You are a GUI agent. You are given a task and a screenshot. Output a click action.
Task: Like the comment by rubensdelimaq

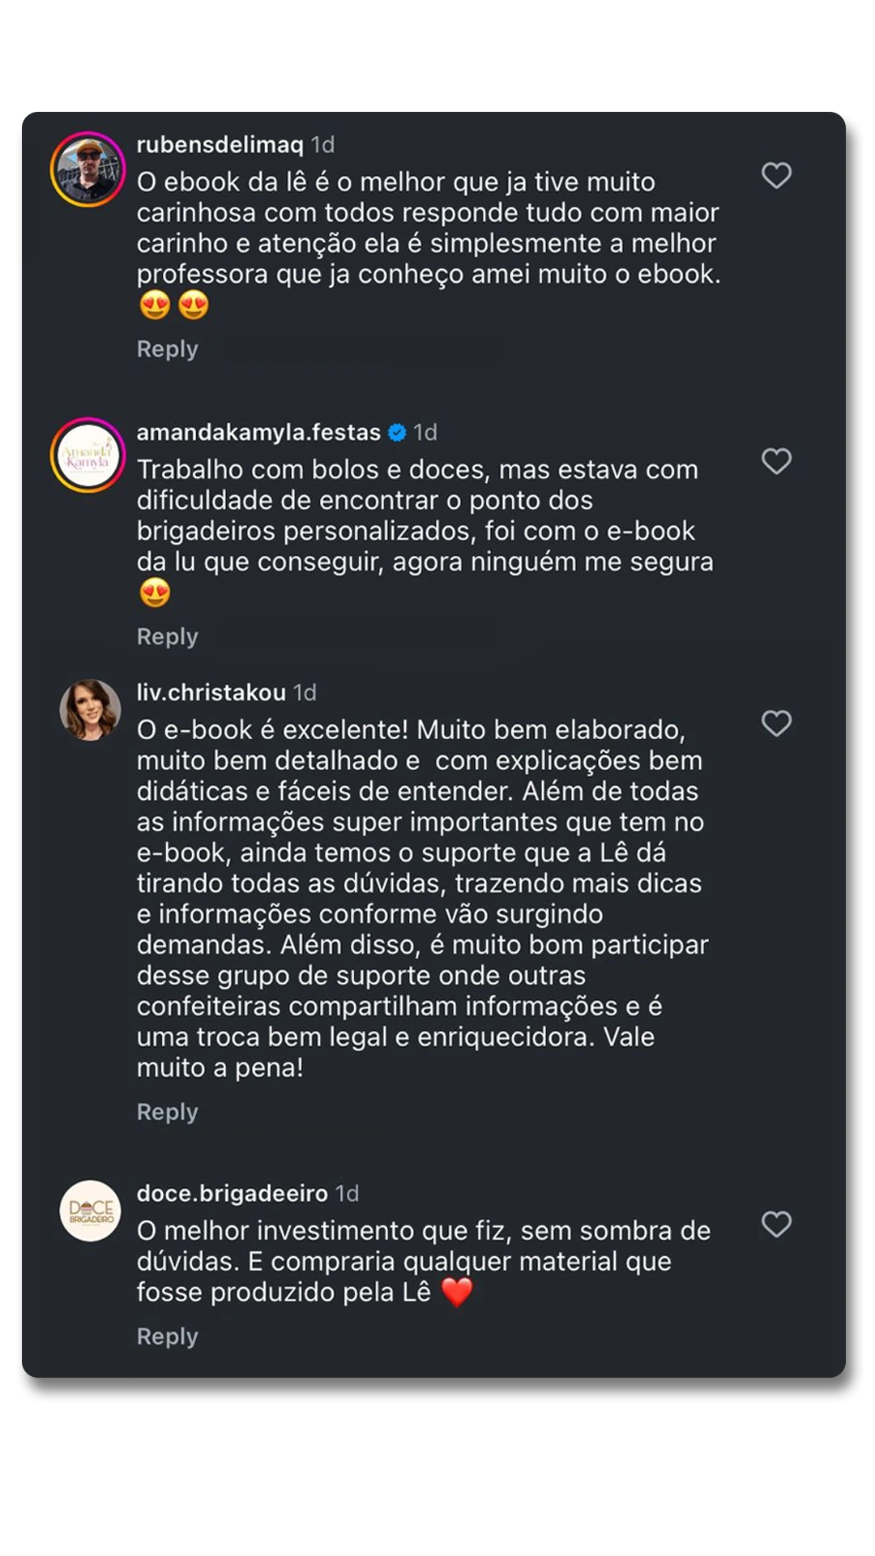pos(776,175)
